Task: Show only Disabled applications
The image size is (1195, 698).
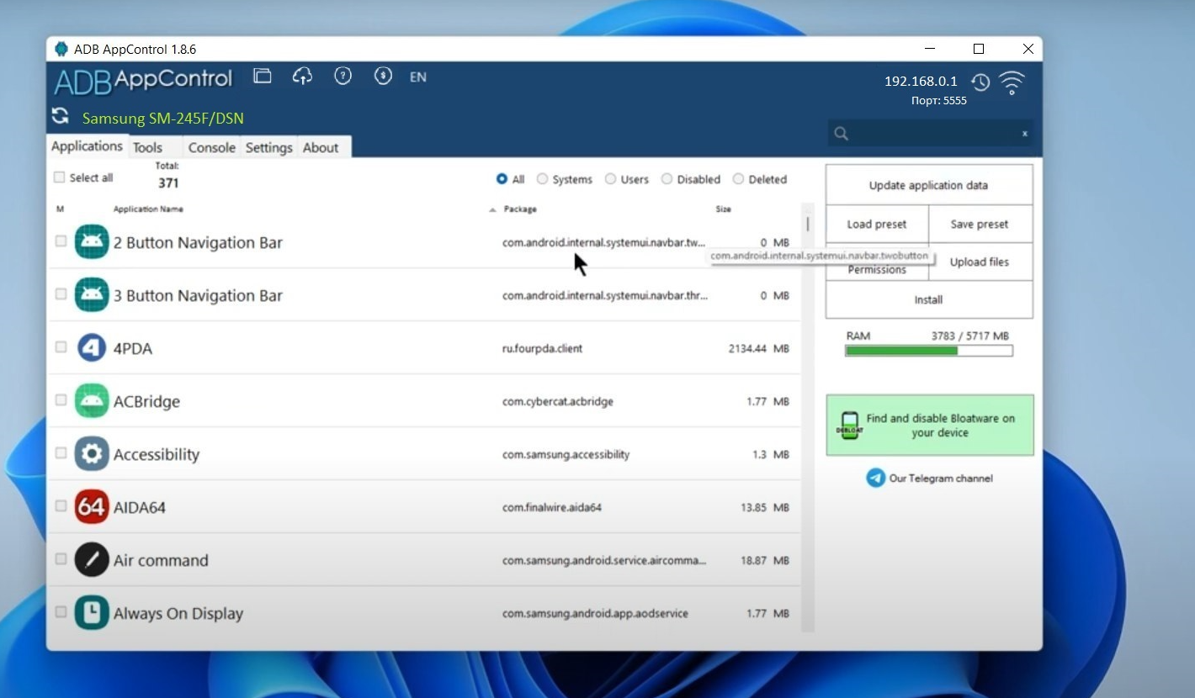Action: click(x=667, y=179)
